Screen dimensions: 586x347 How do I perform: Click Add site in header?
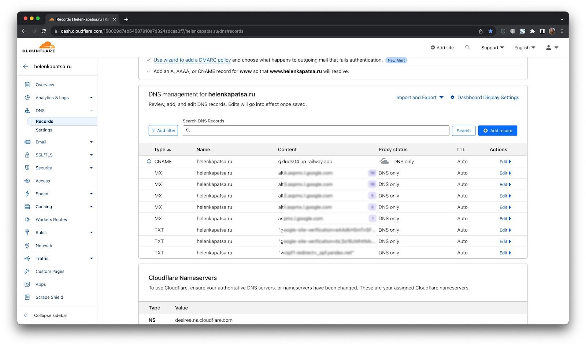coord(442,48)
